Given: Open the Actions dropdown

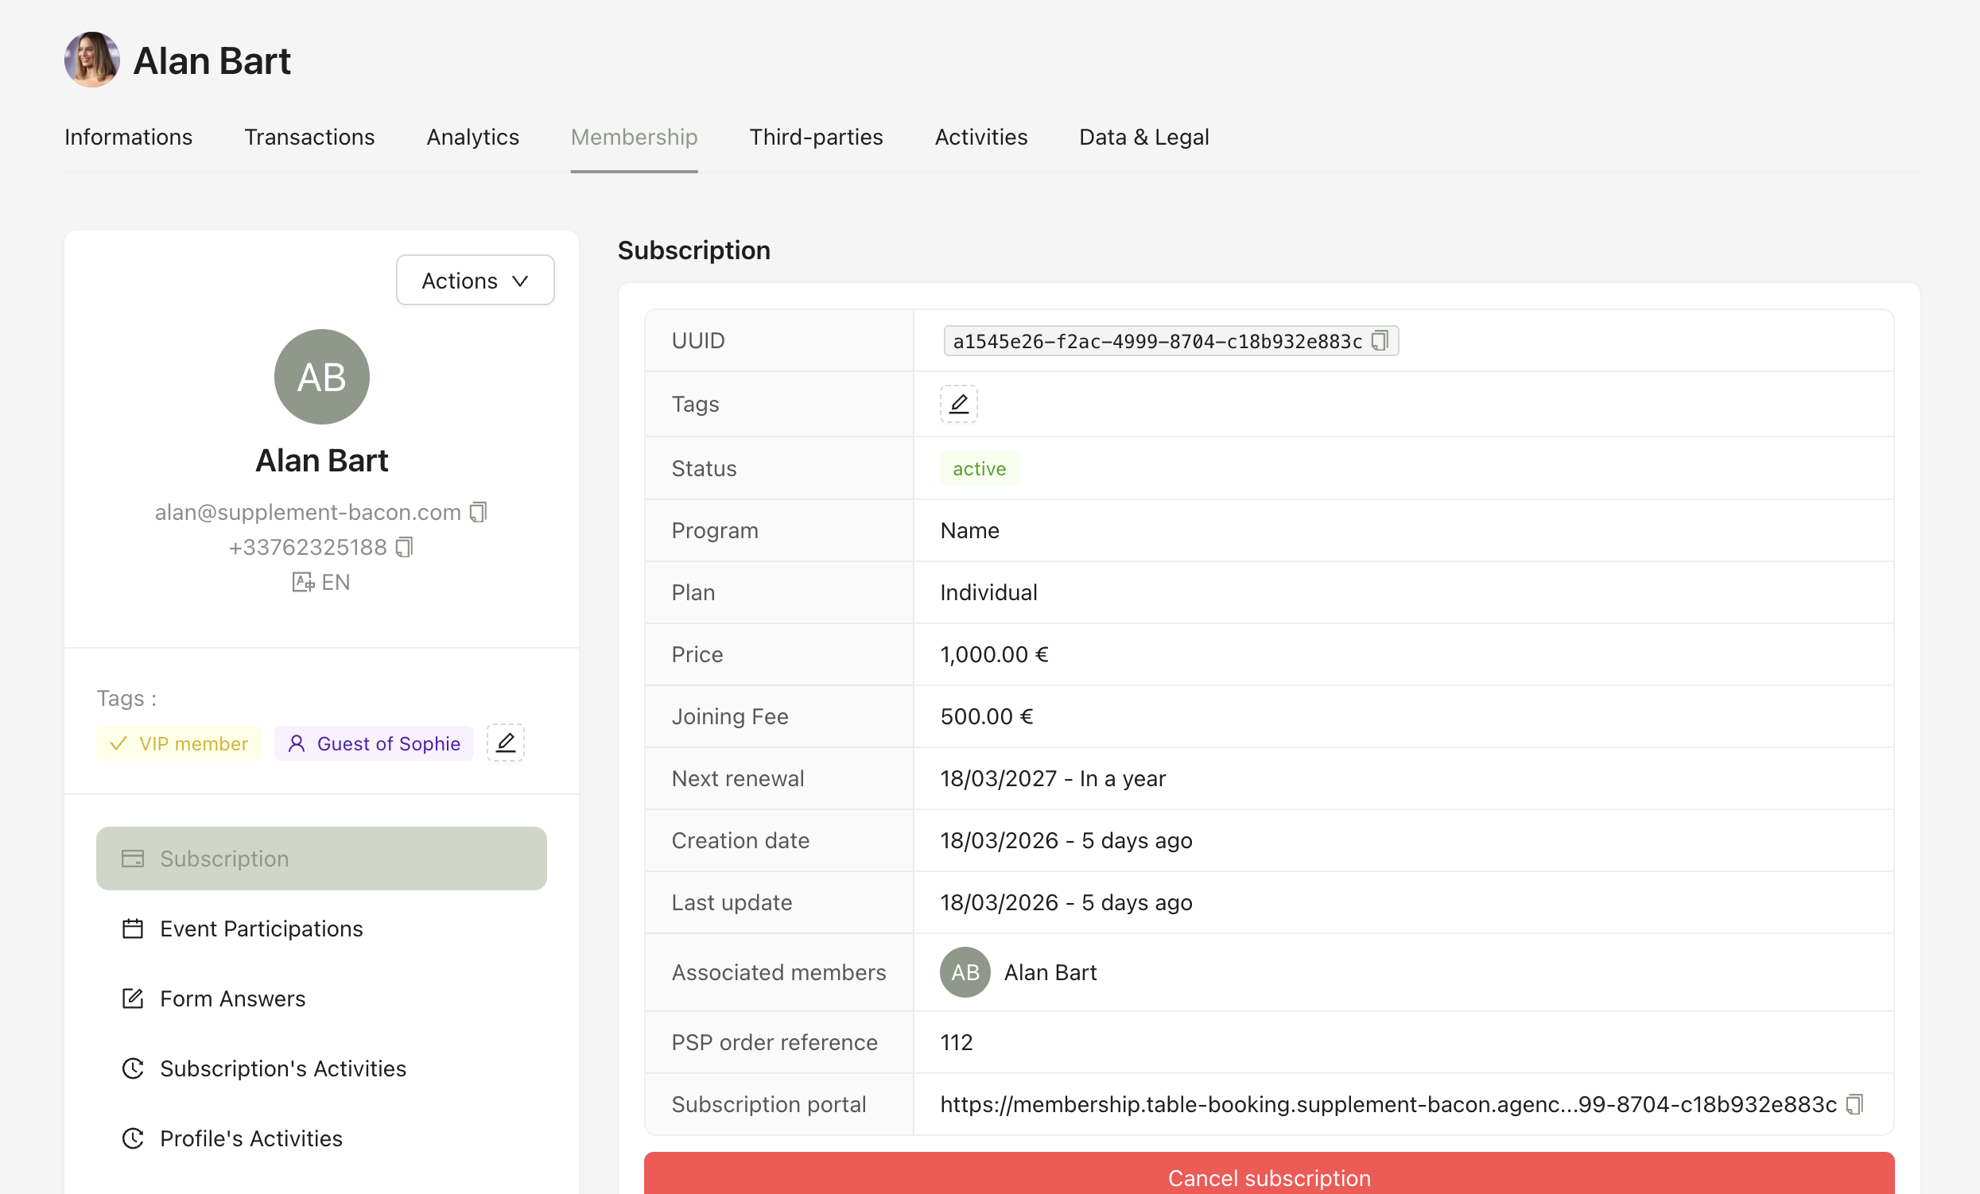Looking at the screenshot, I should pos(475,281).
